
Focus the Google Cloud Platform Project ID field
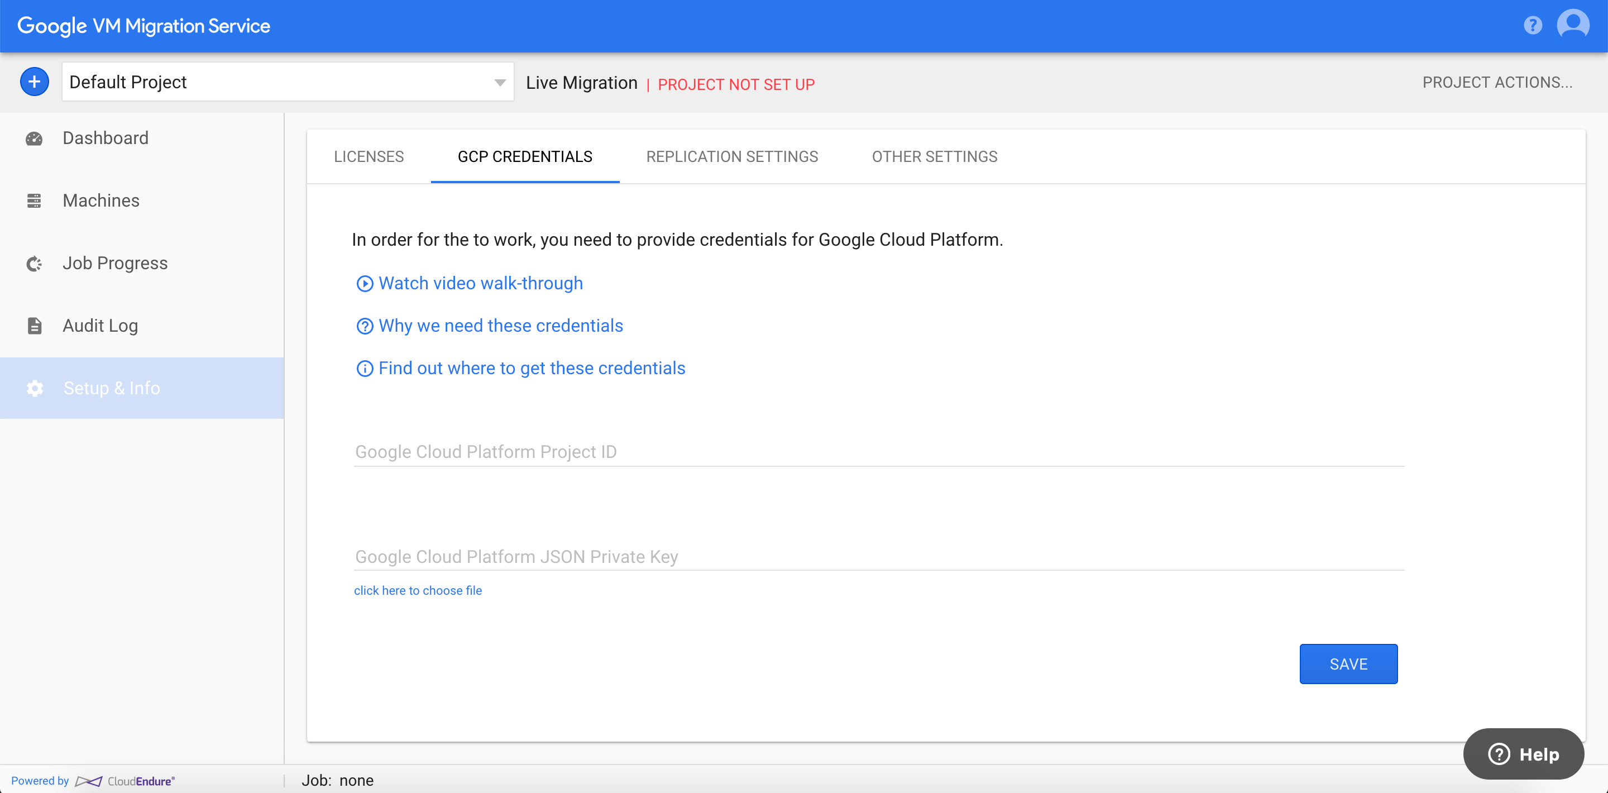tap(879, 452)
